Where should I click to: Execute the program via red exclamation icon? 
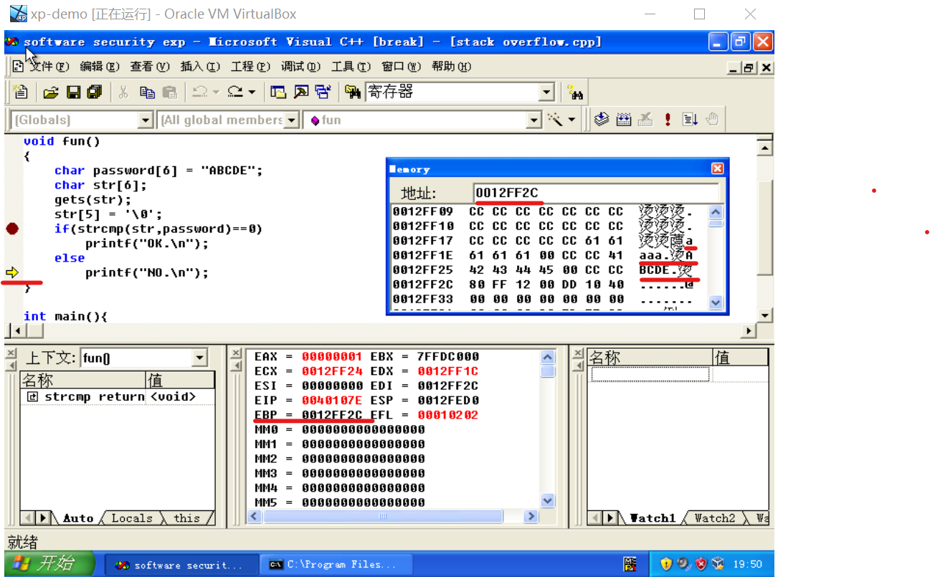(x=668, y=120)
